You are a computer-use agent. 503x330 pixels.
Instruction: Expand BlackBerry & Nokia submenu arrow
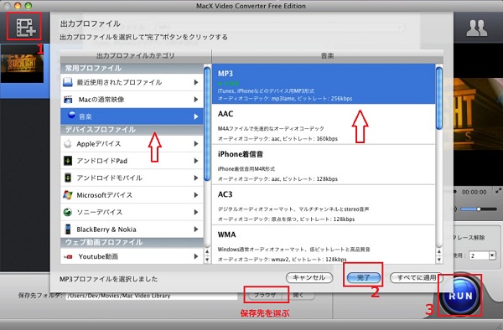pos(196,229)
